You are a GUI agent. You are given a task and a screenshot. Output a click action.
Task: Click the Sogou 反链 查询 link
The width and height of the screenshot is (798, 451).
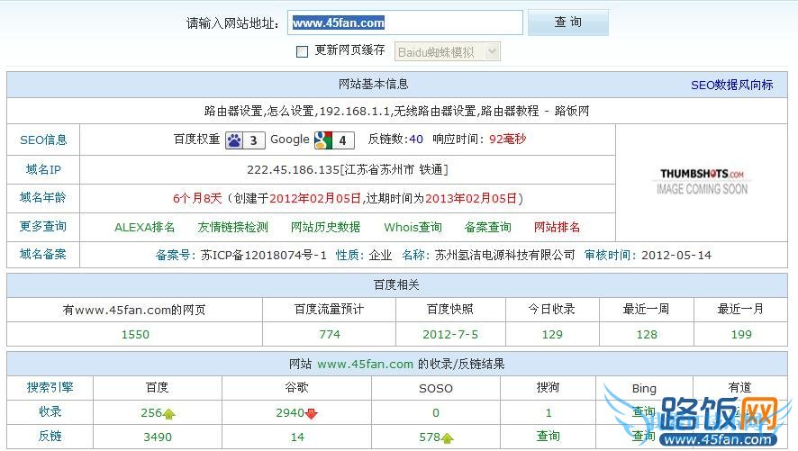(549, 437)
